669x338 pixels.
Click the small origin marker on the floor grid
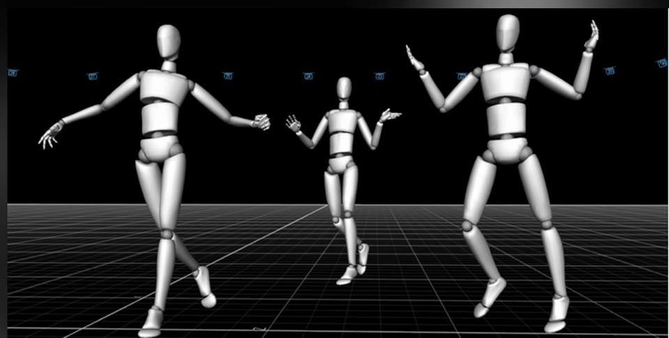coord(259,328)
